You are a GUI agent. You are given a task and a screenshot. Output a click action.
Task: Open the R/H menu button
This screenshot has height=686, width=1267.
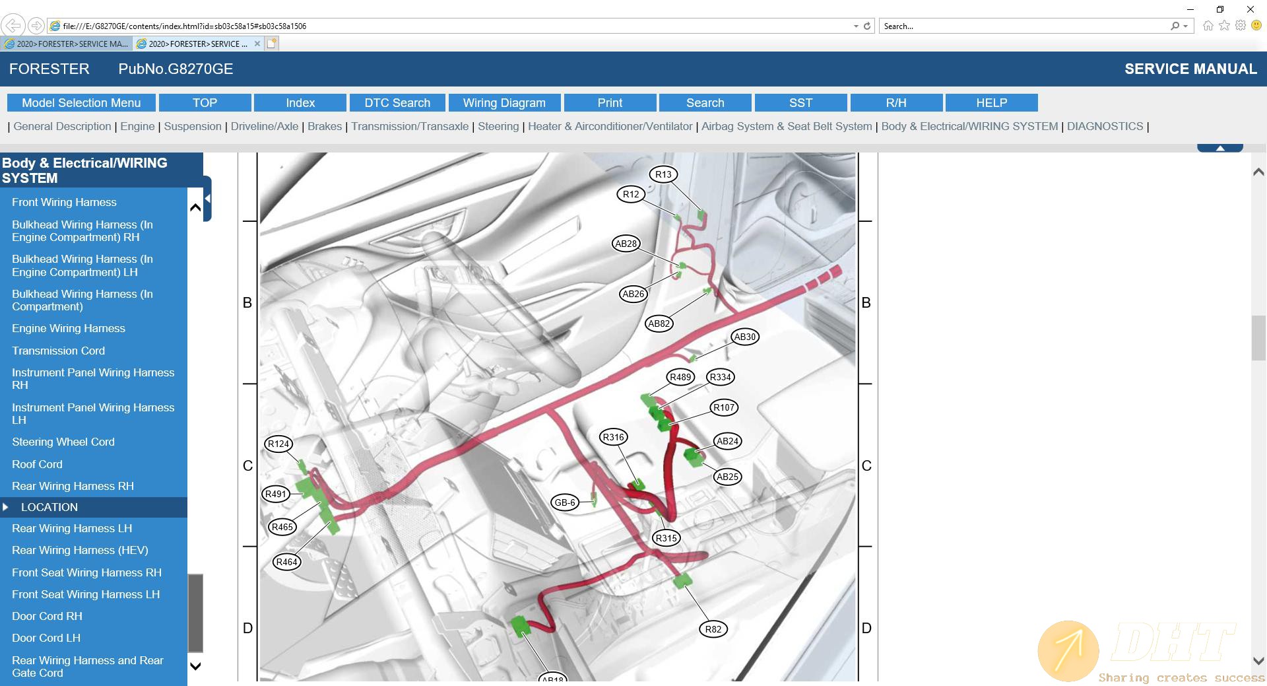(x=896, y=103)
